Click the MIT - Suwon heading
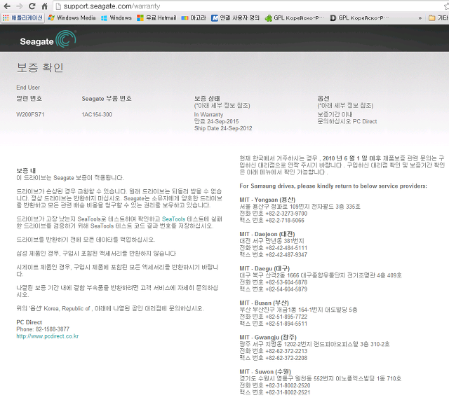The width and height of the screenshot is (449, 400). click(x=265, y=372)
